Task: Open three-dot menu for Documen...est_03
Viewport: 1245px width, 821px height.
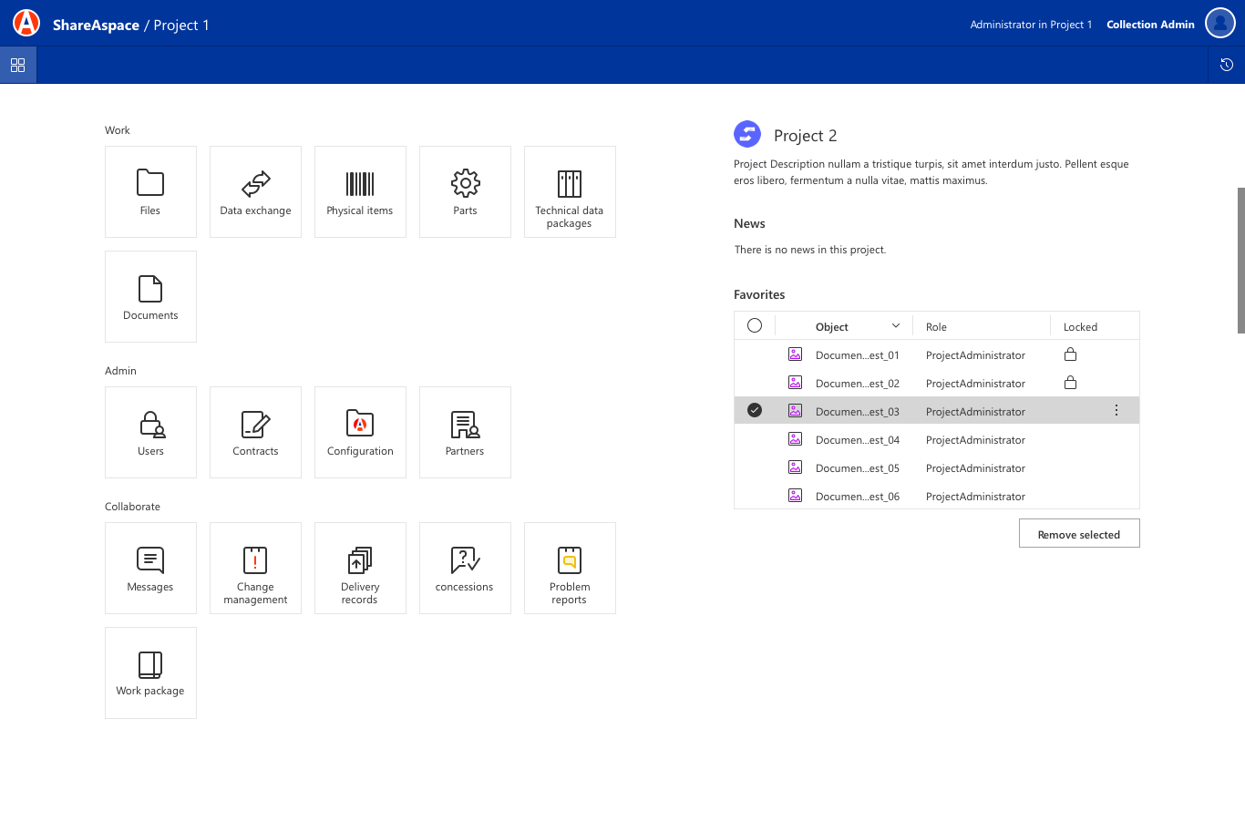Action: [x=1116, y=411]
